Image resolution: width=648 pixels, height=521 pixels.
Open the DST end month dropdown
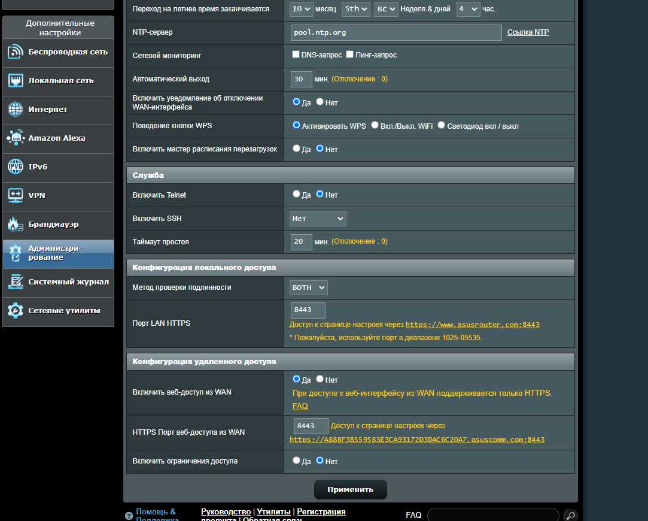point(302,9)
